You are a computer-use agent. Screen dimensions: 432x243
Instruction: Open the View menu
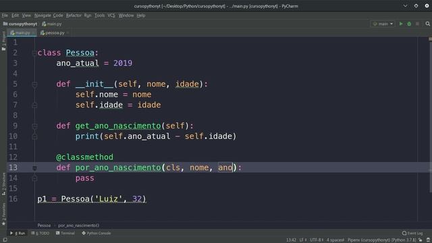(x=26, y=16)
